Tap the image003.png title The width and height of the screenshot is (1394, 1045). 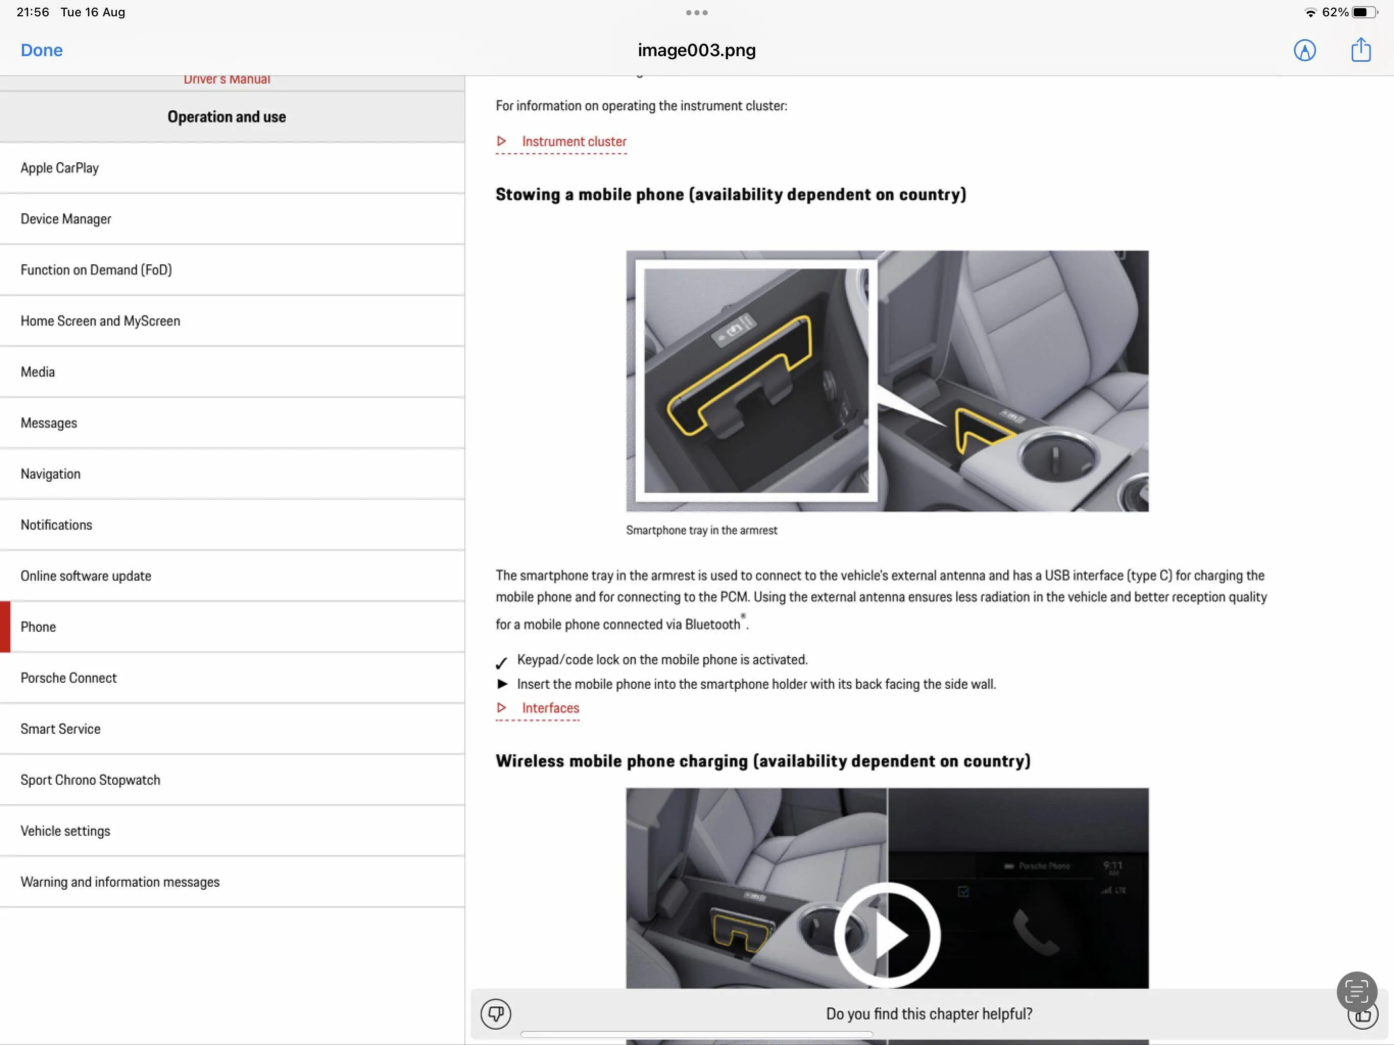pos(697,51)
